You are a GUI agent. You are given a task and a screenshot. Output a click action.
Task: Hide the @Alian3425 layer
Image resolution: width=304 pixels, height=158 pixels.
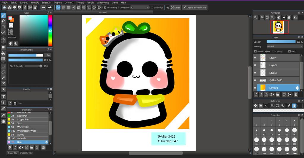(255, 80)
